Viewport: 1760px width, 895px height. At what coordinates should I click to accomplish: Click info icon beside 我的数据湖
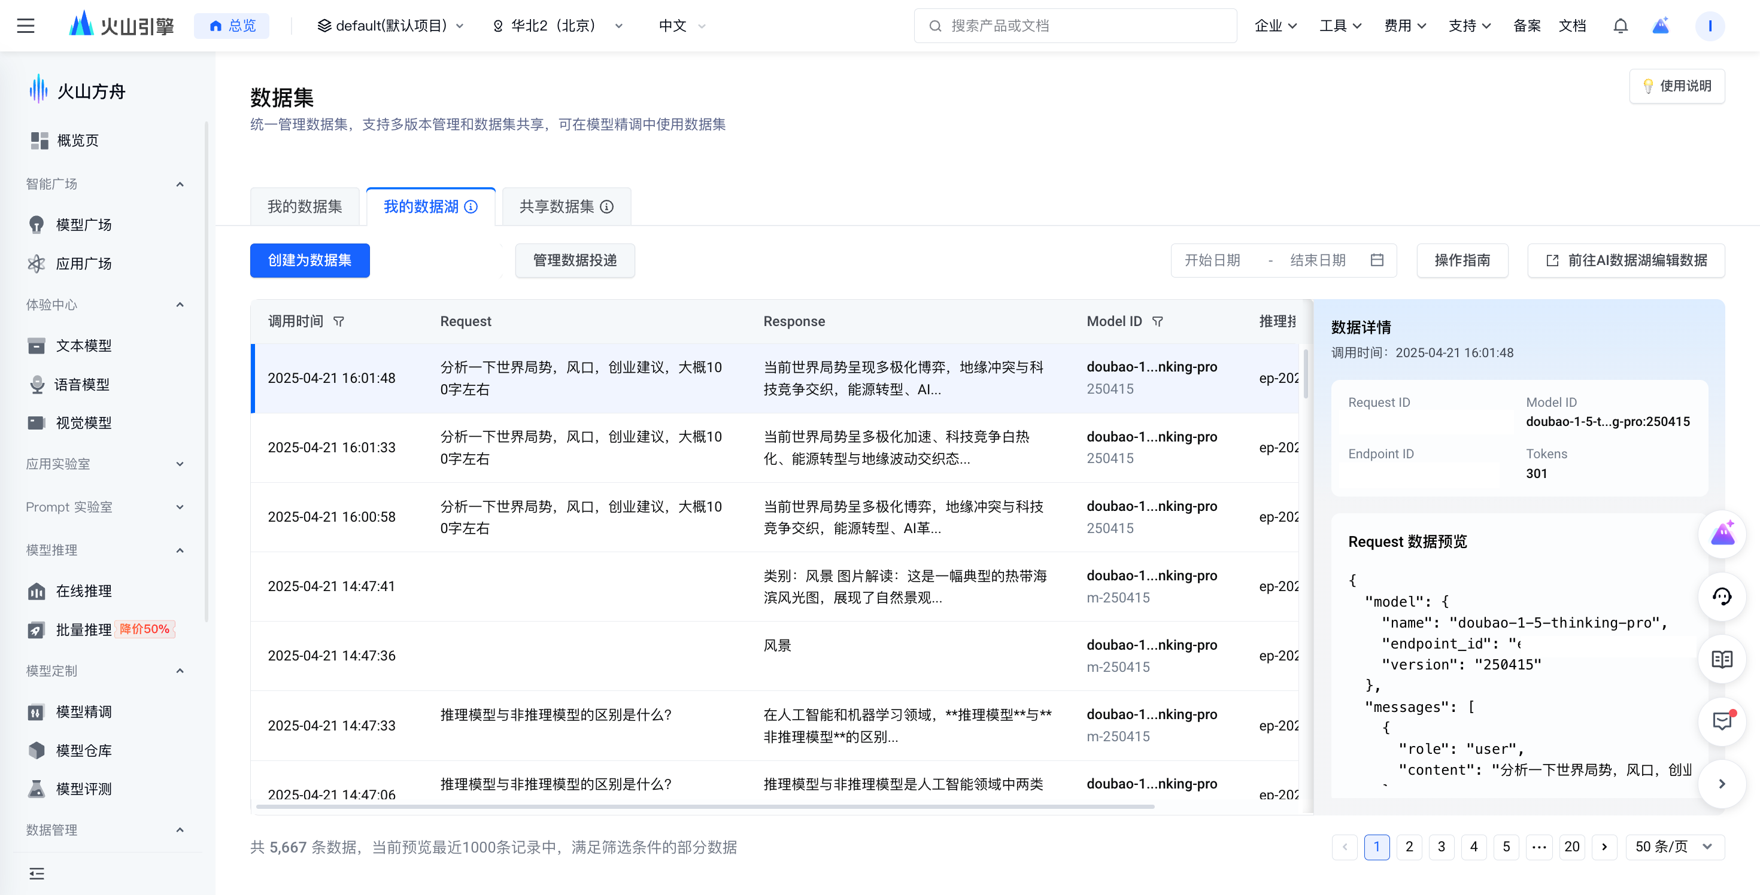point(471,207)
